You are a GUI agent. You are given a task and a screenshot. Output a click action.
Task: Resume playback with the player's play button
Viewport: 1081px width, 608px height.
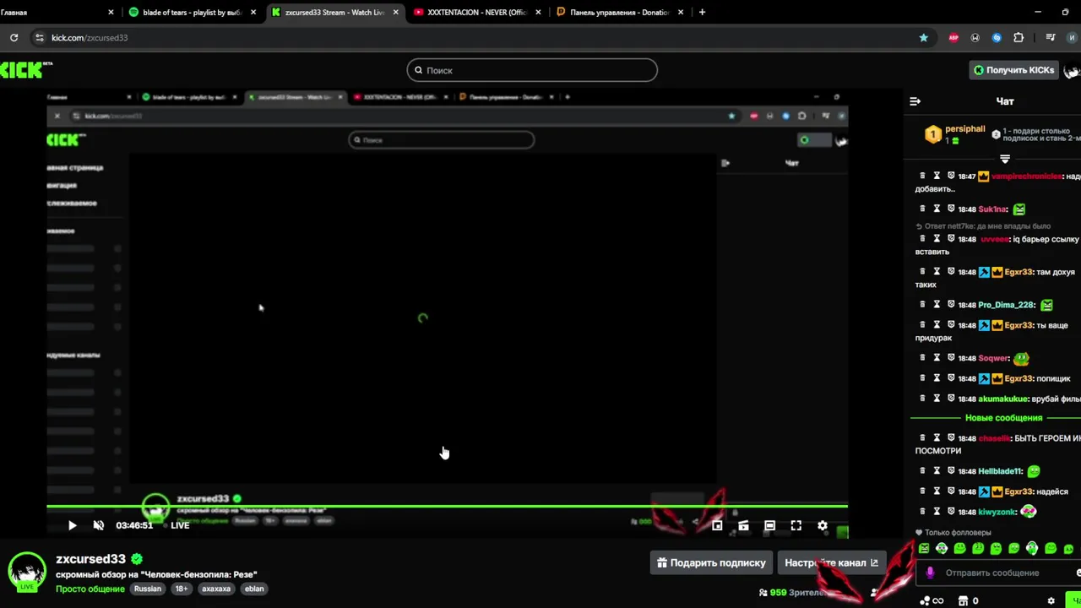pos(72,525)
